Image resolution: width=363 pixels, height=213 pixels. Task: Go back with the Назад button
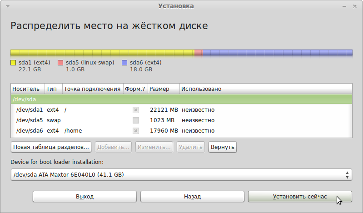192,197
